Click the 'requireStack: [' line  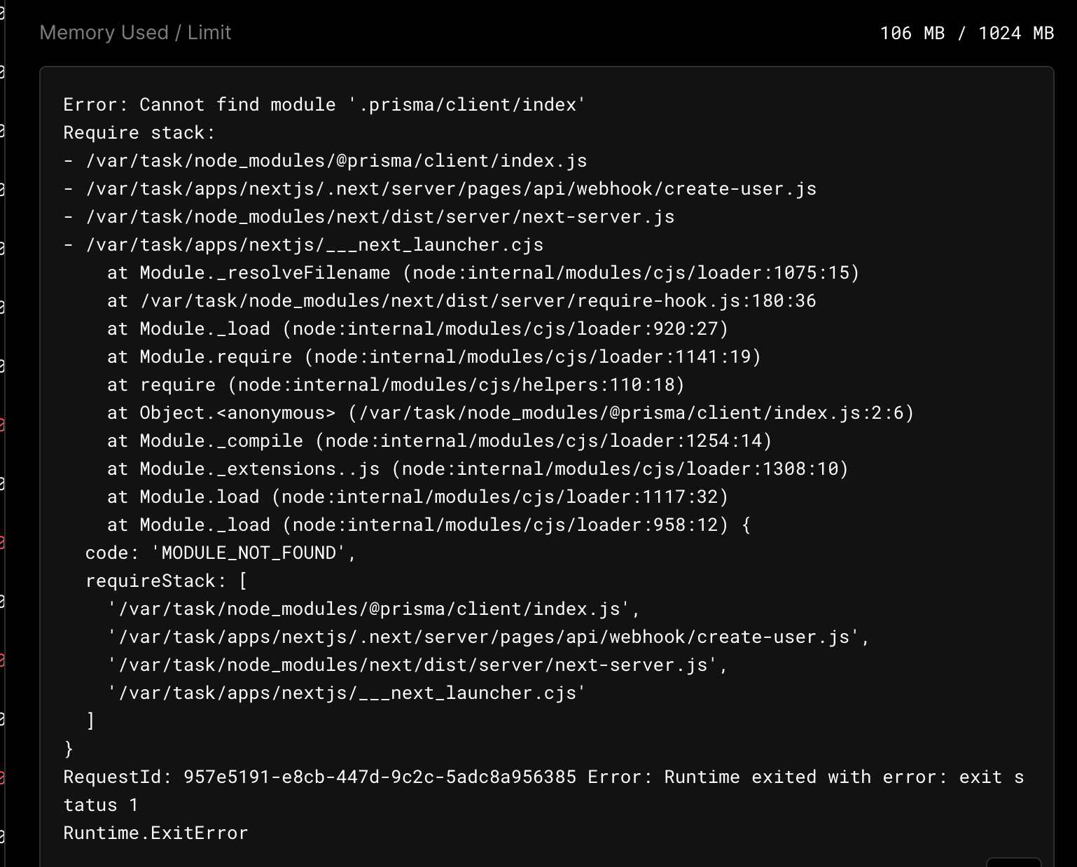(166, 581)
